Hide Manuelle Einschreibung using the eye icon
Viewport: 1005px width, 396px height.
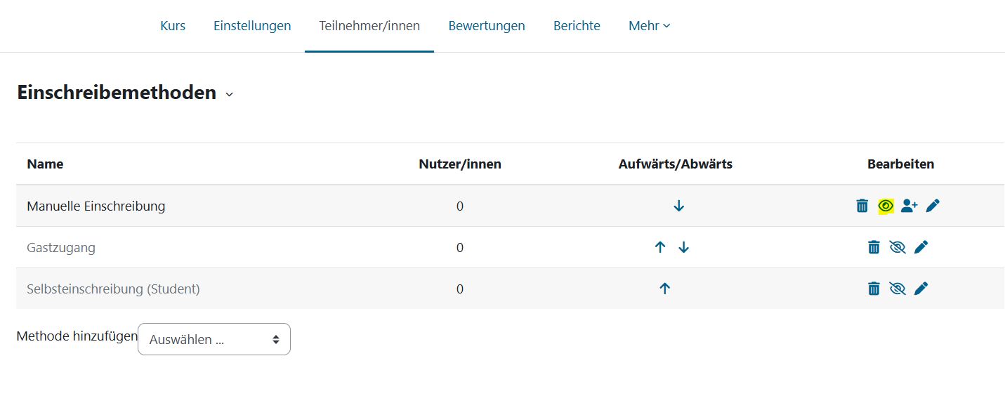pyautogui.click(x=886, y=206)
